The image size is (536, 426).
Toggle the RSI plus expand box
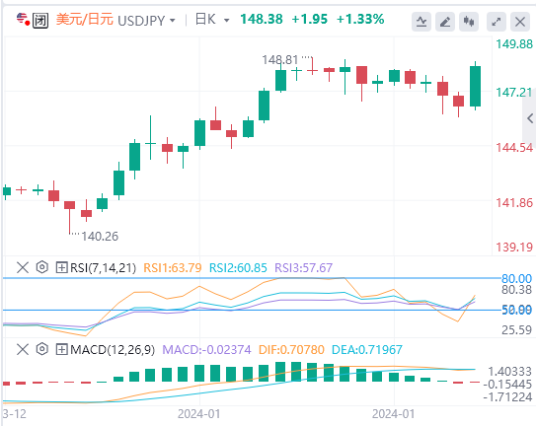[x=61, y=267]
